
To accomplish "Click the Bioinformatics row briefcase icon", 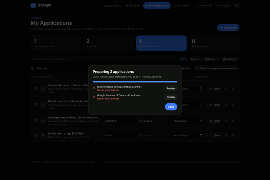I will pyautogui.click(x=43, y=105).
